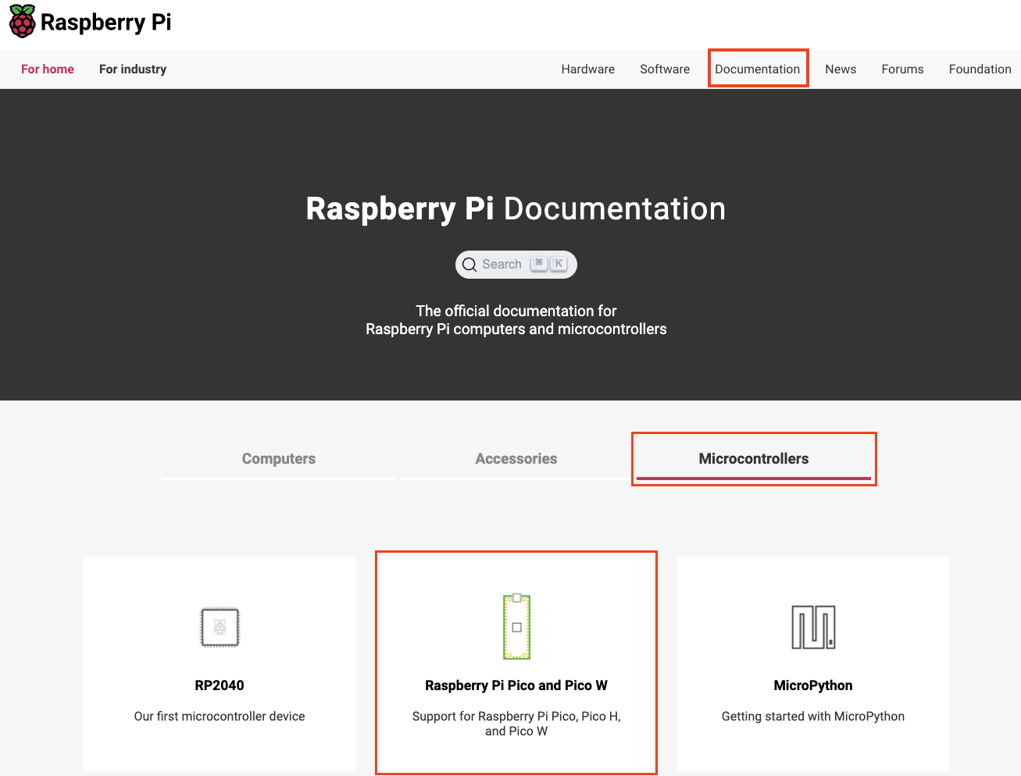Image resolution: width=1021 pixels, height=776 pixels.
Task: Open Foundation in navigation bar
Action: pyautogui.click(x=980, y=69)
